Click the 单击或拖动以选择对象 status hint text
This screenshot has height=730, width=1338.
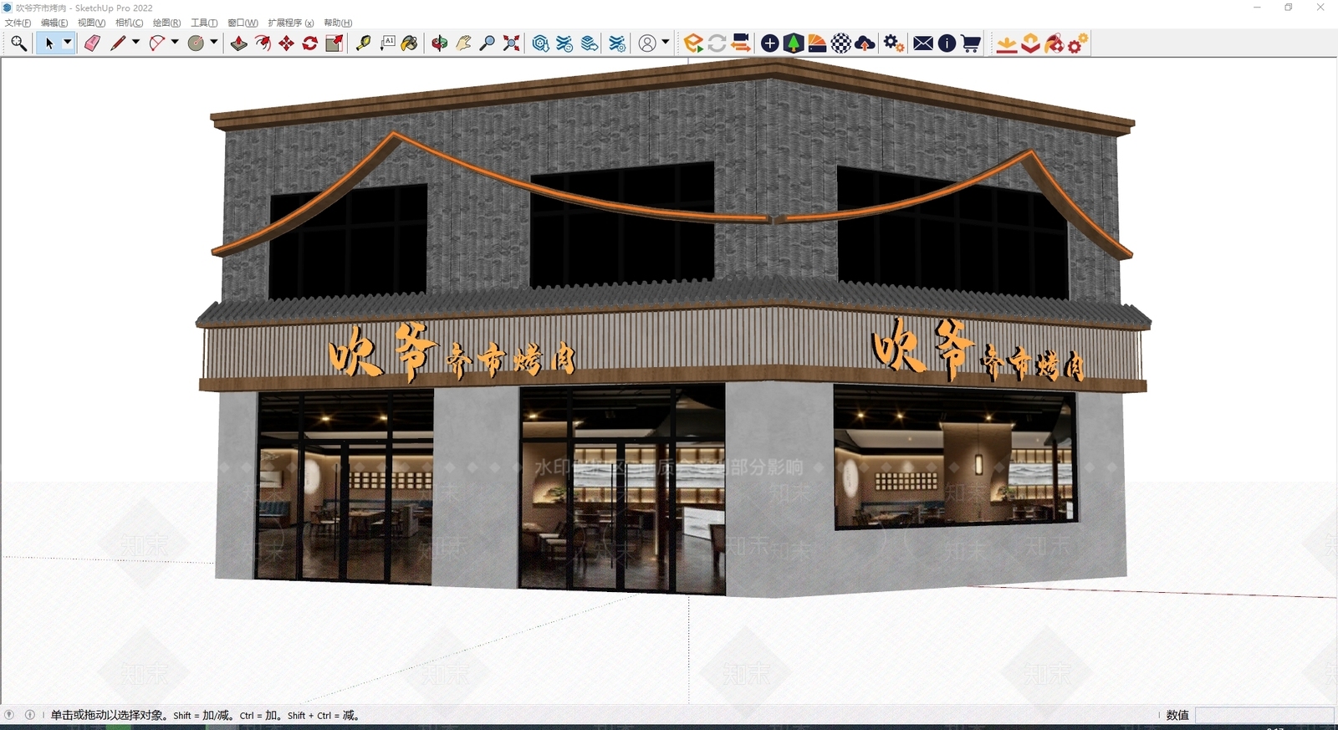point(109,715)
